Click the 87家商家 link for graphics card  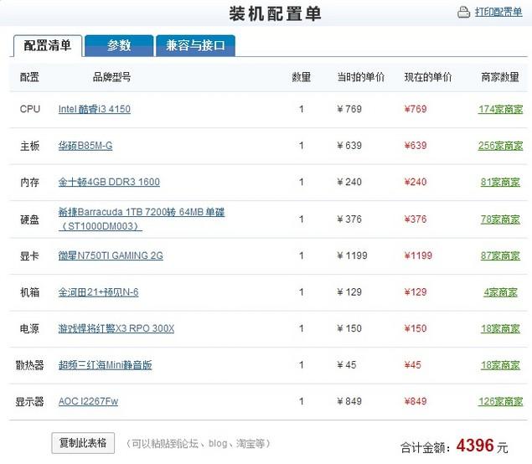[x=500, y=255]
